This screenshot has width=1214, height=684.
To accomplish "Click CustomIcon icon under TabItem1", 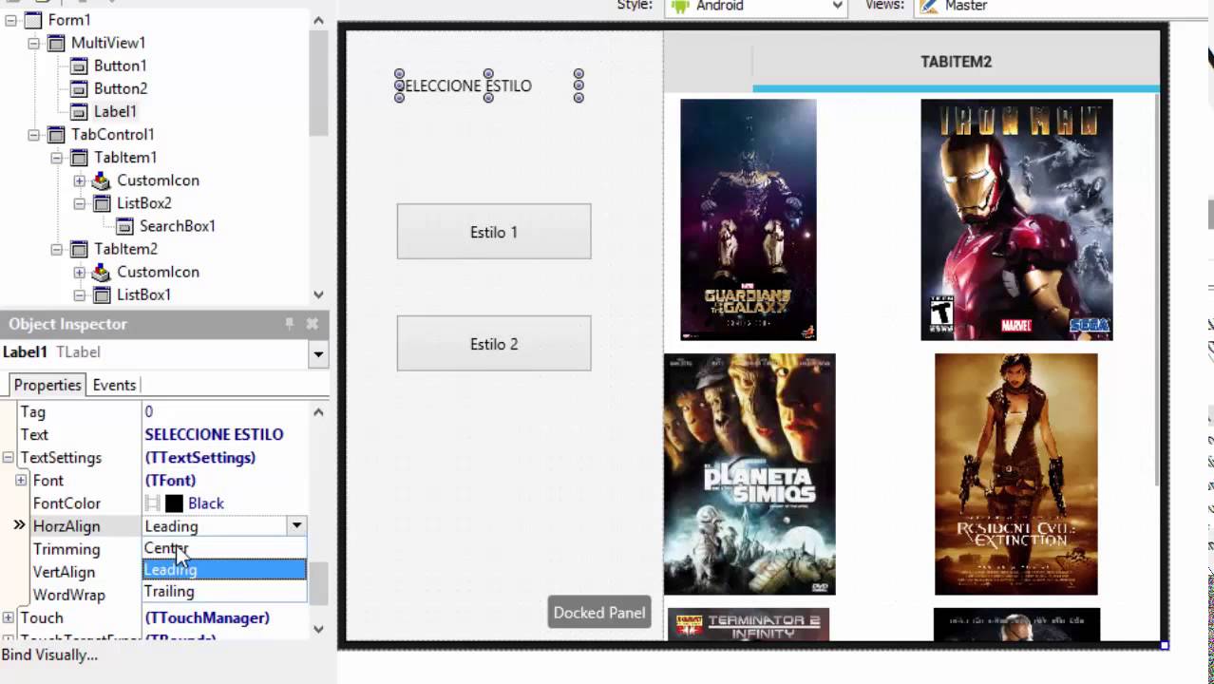I will tap(102, 180).
